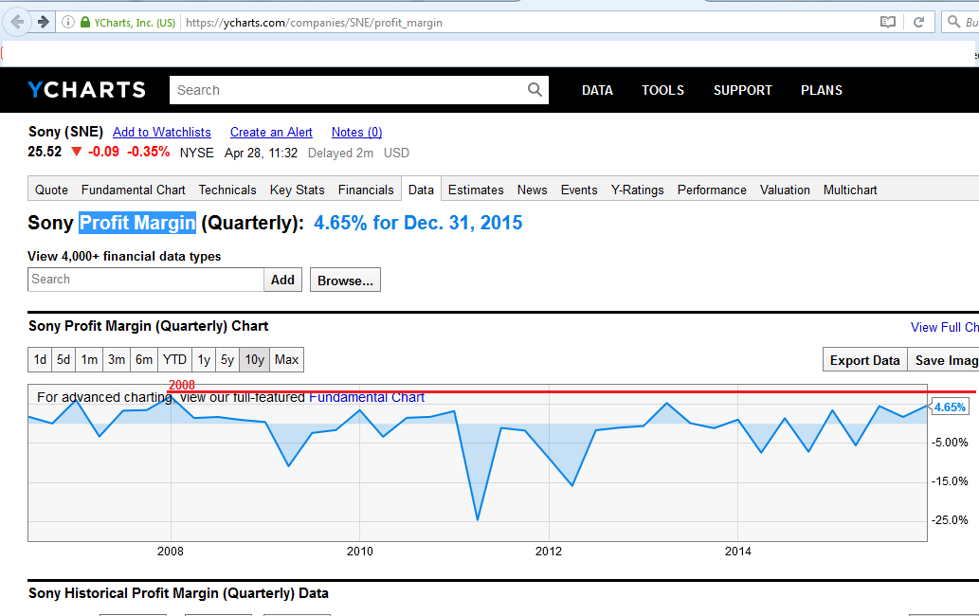Click the browser back arrow button
Viewport: 979px width, 616px height.
coord(17,22)
